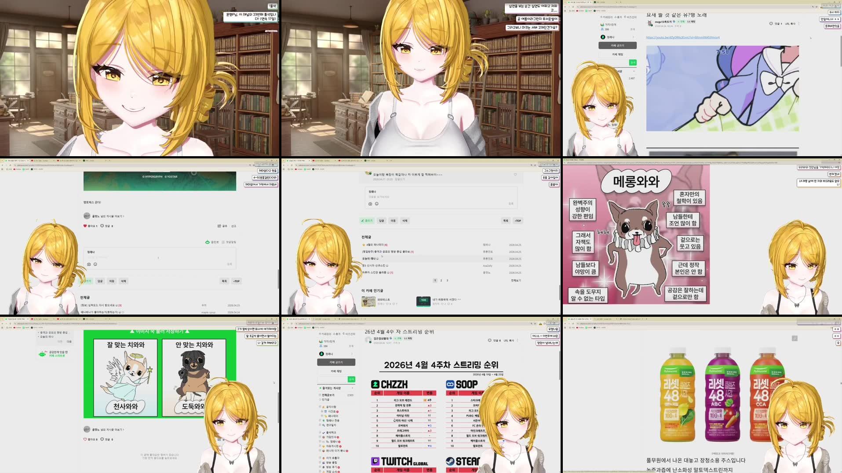Open the 전체글보기 board in ranking sidebar
Image resolution: width=842 pixels, height=473 pixels.
(328, 395)
